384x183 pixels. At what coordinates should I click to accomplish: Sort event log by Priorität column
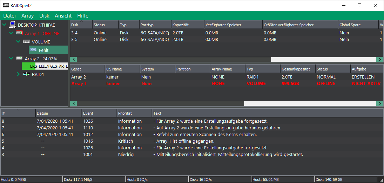[134, 113]
